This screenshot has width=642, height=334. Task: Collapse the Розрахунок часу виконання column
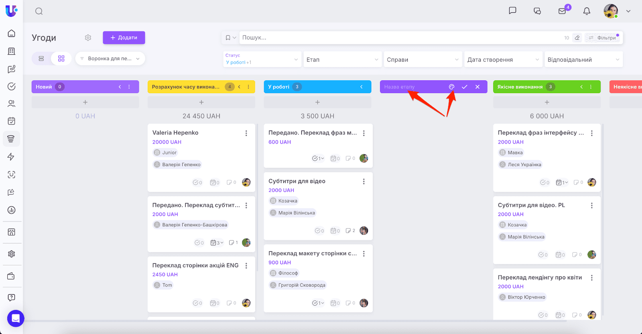239,87
